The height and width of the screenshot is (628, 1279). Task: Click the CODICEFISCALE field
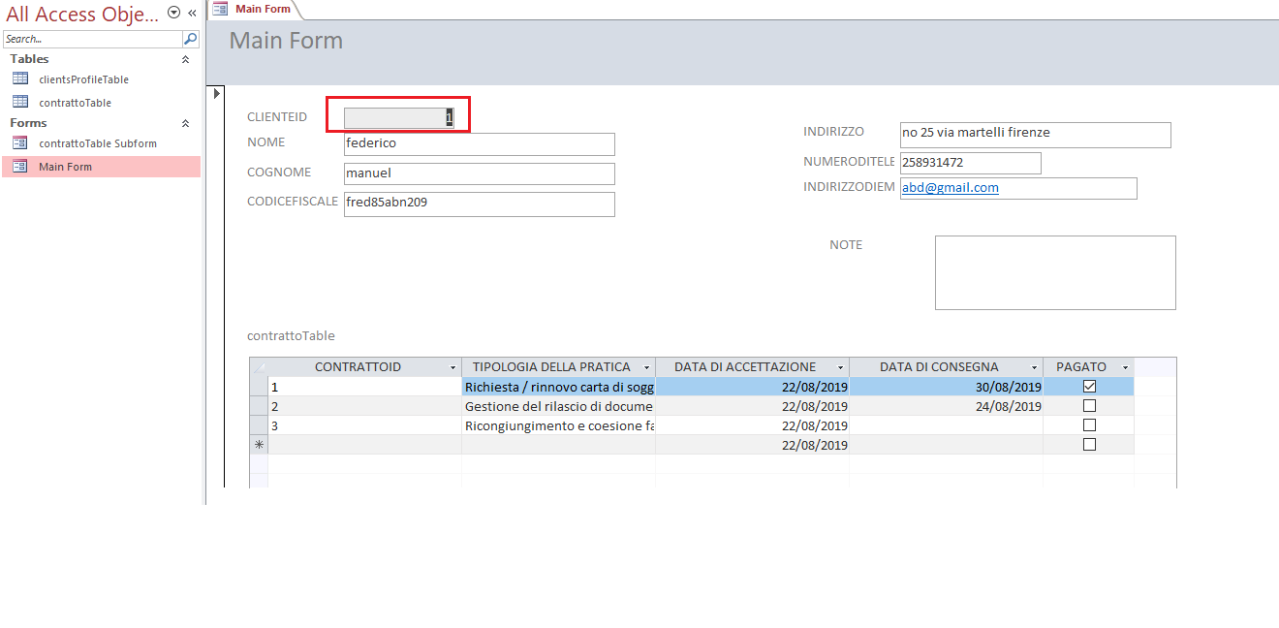[480, 204]
